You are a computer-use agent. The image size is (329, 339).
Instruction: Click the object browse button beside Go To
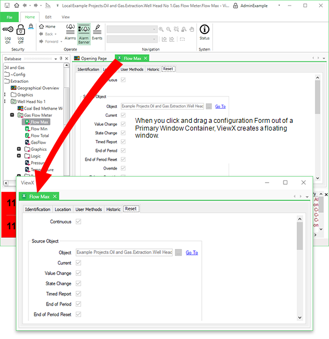tap(179, 252)
